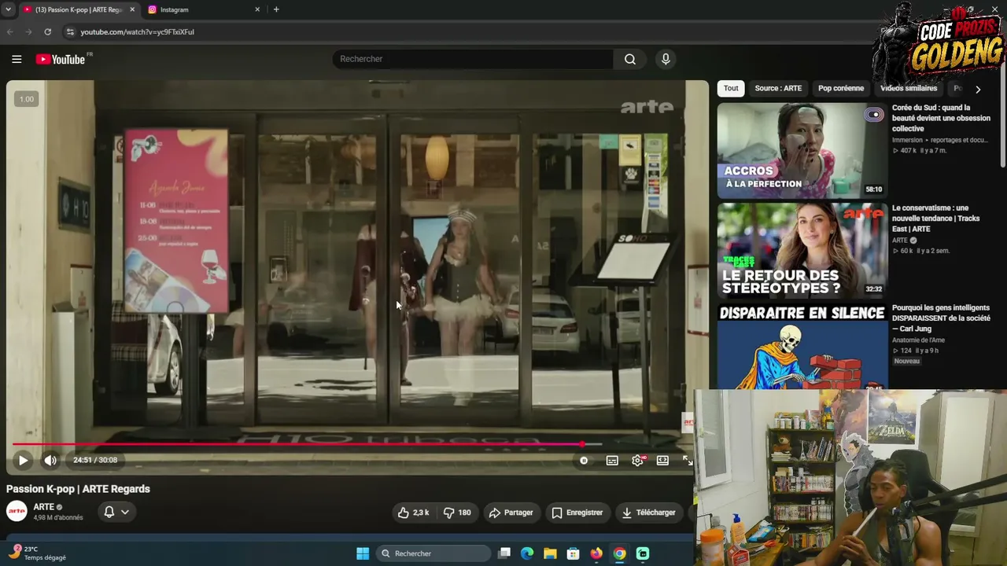Viewport: 1007px width, 566px height.
Task: Open the player settings gear
Action: [x=638, y=461]
